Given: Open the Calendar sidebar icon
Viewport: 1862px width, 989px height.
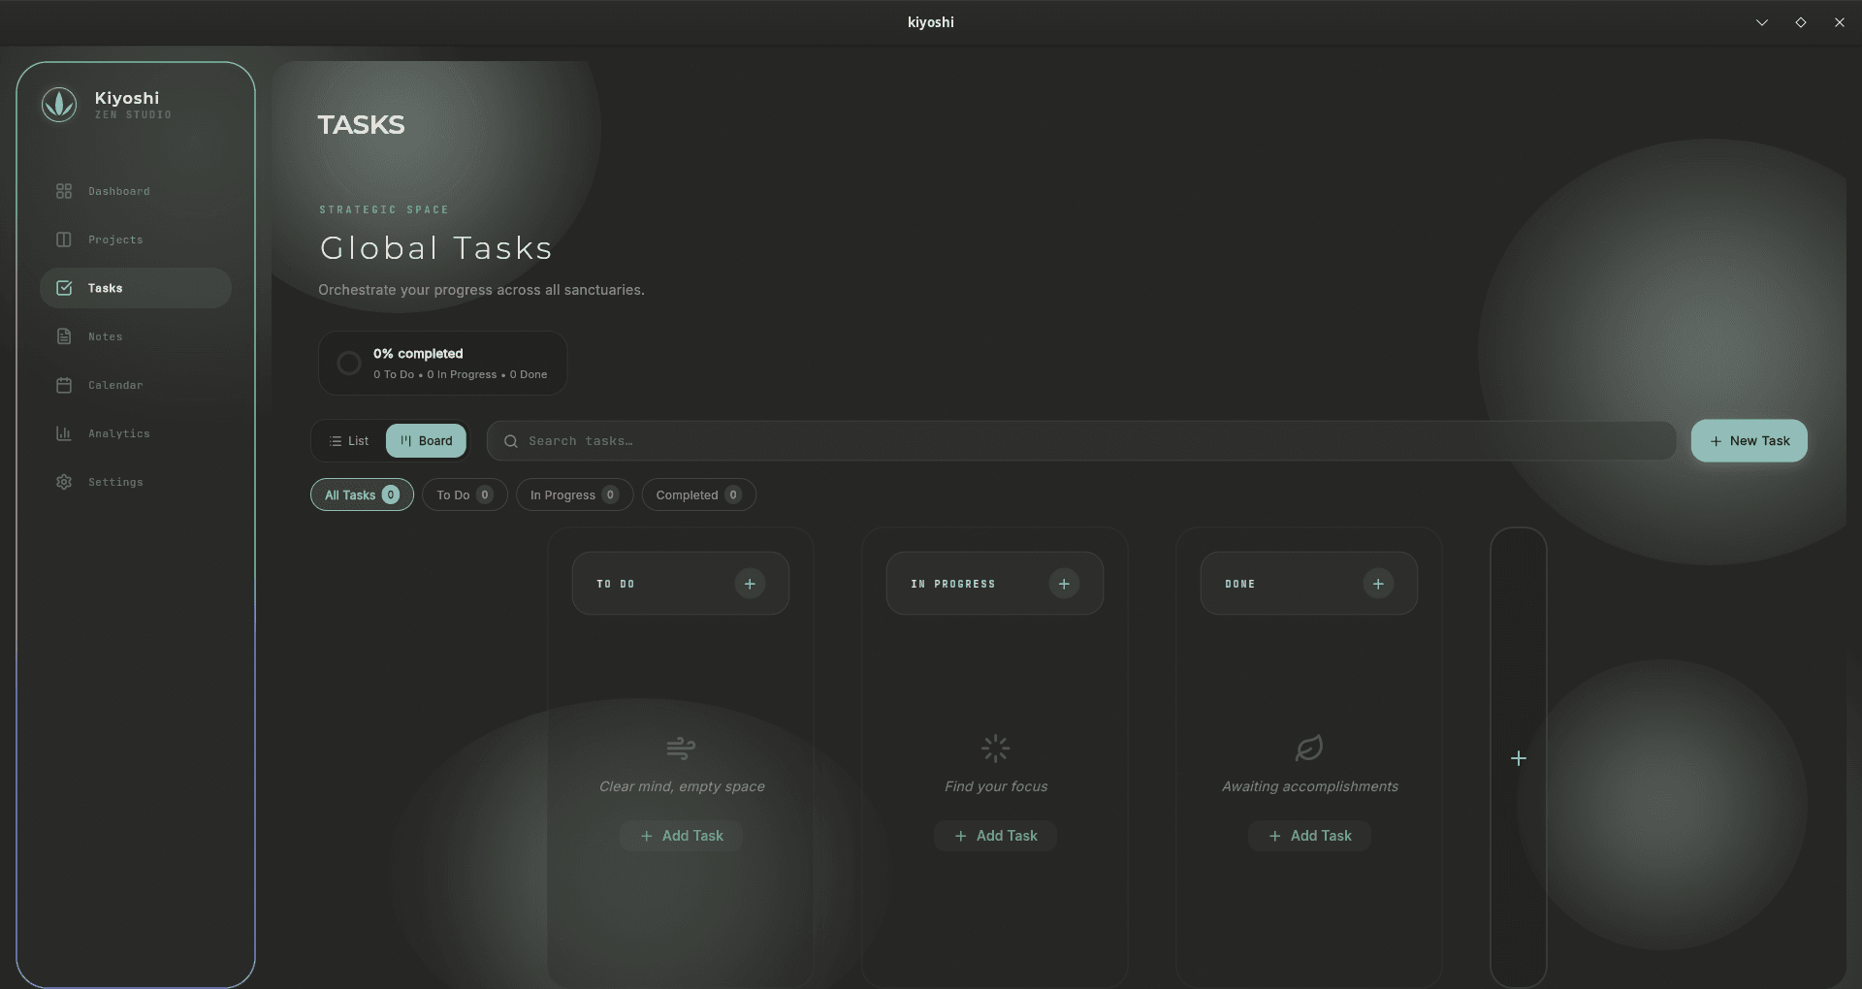Looking at the screenshot, I should pyautogui.click(x=64, y=385).
